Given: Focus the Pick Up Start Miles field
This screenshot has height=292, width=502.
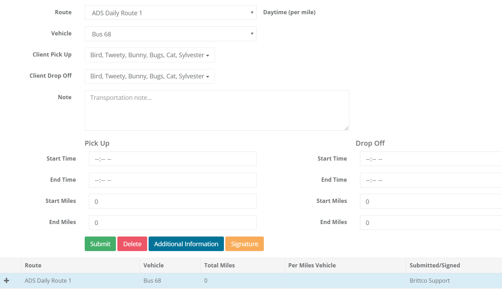Looking at the screenshot, I should (173, 201).
